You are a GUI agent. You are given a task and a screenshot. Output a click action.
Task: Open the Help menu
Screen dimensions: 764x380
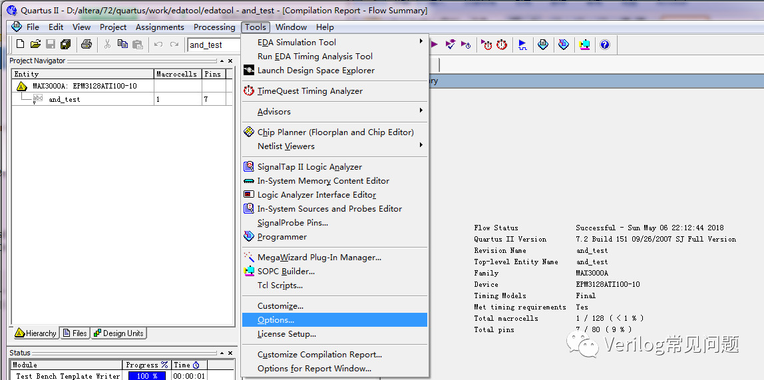coord(325,27)
